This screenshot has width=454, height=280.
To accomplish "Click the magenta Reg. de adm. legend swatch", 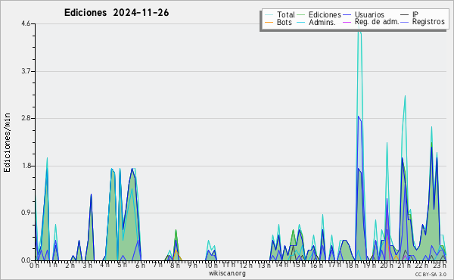I will [347, 22].
